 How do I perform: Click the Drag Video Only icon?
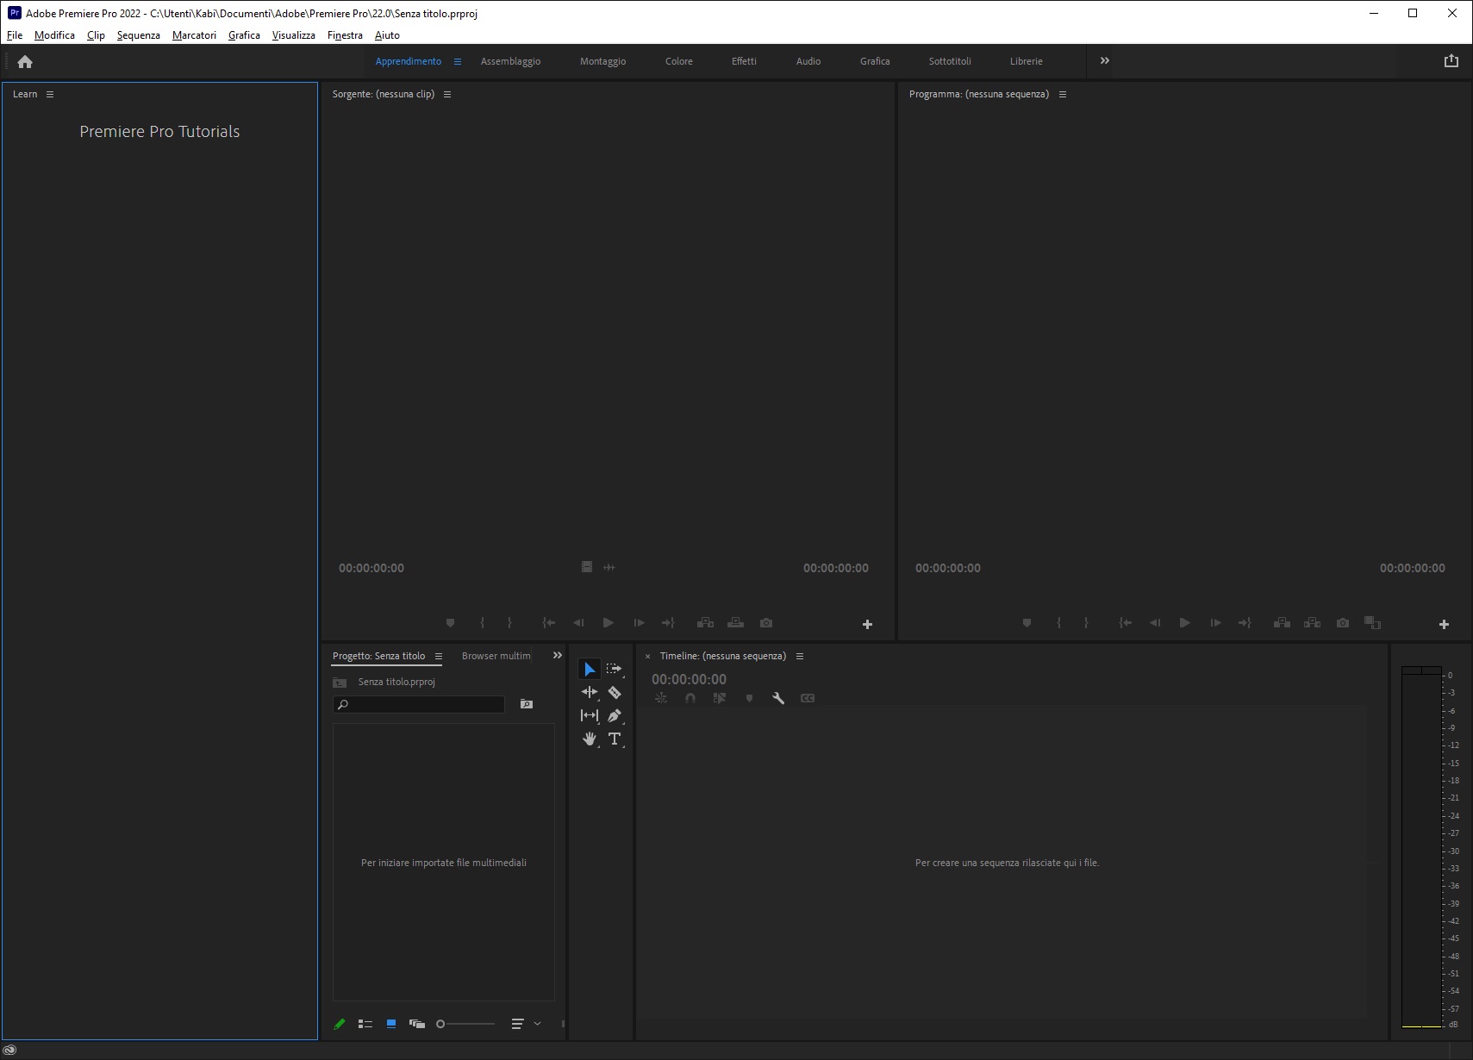[586, 567]
